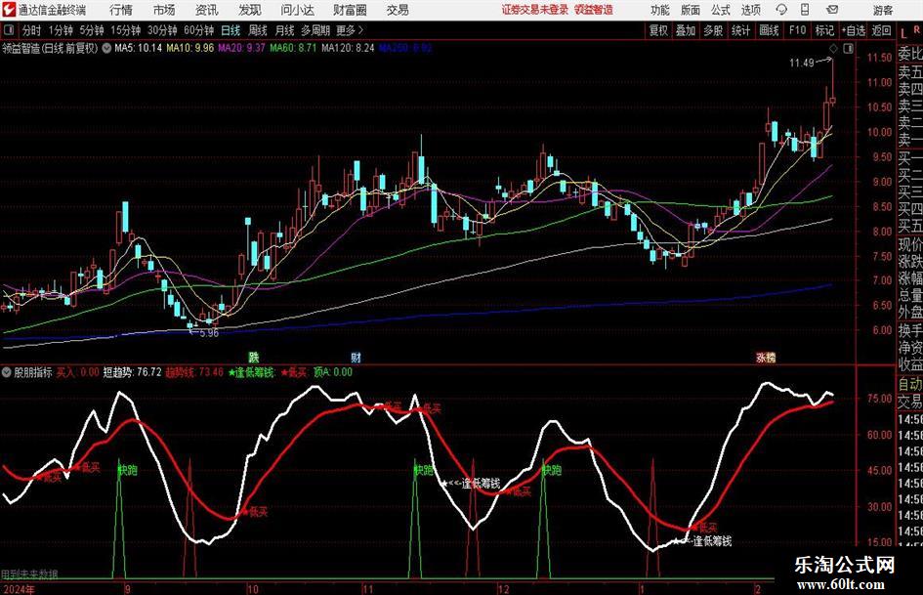Click the red L marker icon
The height and width of the screenshot is (595, 923).
[904, 33]
